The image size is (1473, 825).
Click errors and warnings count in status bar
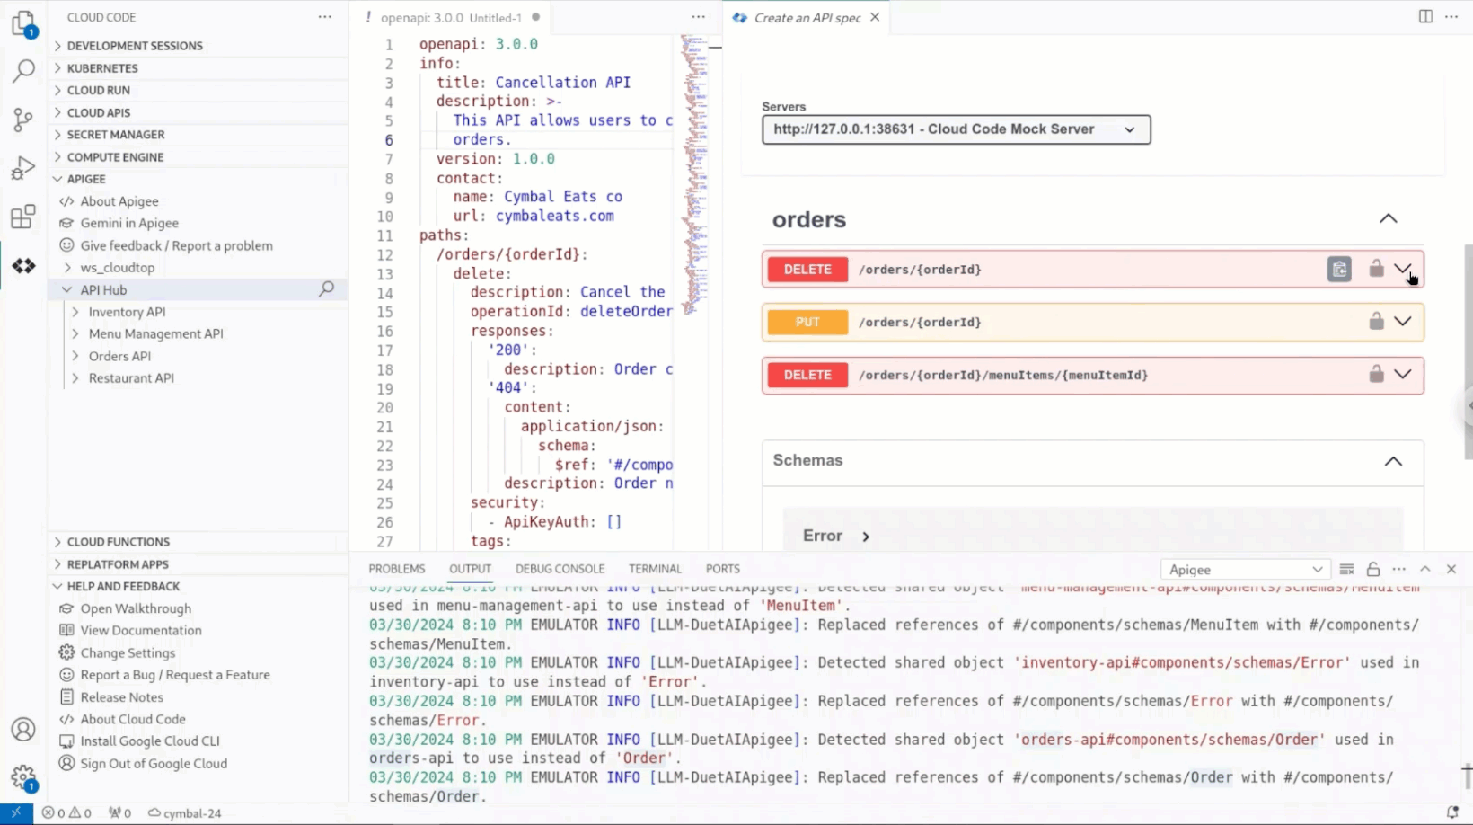(x=66, y=813)
